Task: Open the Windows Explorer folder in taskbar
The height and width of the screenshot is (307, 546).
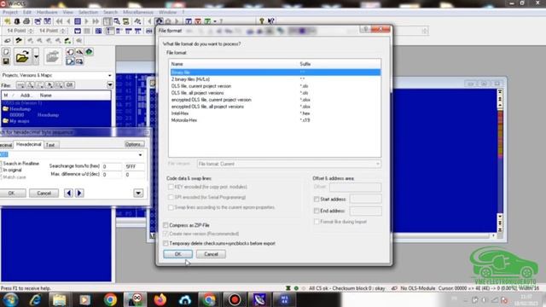Action: point(60,299)
